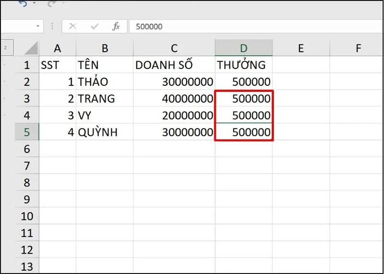
Task: Click SST number 4 cell
Action: 58,132
